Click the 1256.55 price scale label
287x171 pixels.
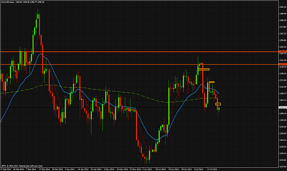(x=283, y=147)
